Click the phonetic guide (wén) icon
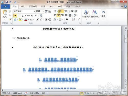 click(x=46, y=11)
